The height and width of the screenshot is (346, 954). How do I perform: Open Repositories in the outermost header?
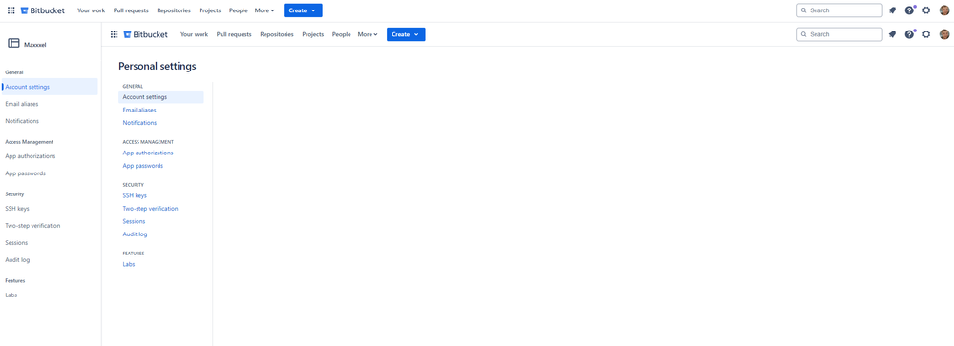tap(174, 10)
